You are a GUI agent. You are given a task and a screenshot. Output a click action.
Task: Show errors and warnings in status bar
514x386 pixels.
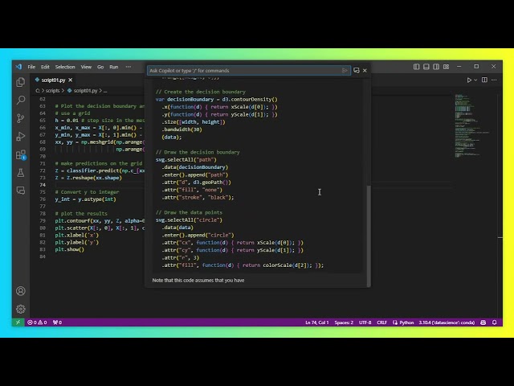[x=37, y=322]
